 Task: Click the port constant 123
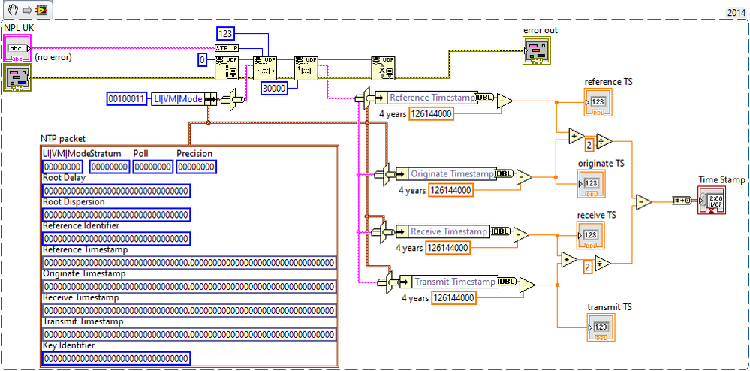point(226,34)
